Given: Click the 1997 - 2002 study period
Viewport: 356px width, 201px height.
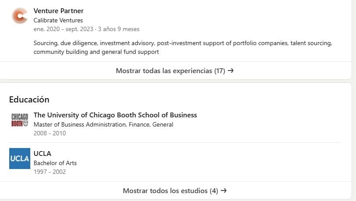Looking at the screenshot, I should pyautogui.click(x=50, y=172).
